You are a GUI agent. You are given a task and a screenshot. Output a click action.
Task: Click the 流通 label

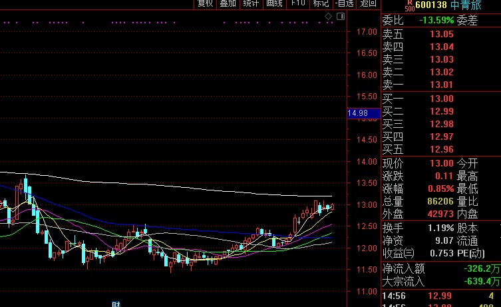[x=468, y=241]
